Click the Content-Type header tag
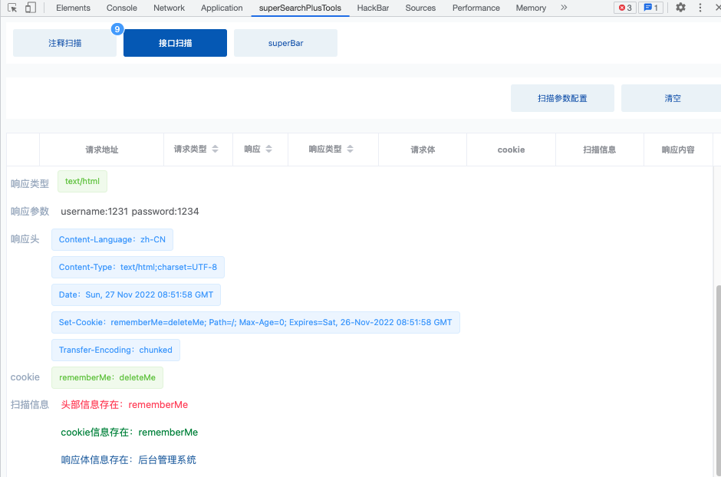The image size is (721, 477). (x=138, y=267)
